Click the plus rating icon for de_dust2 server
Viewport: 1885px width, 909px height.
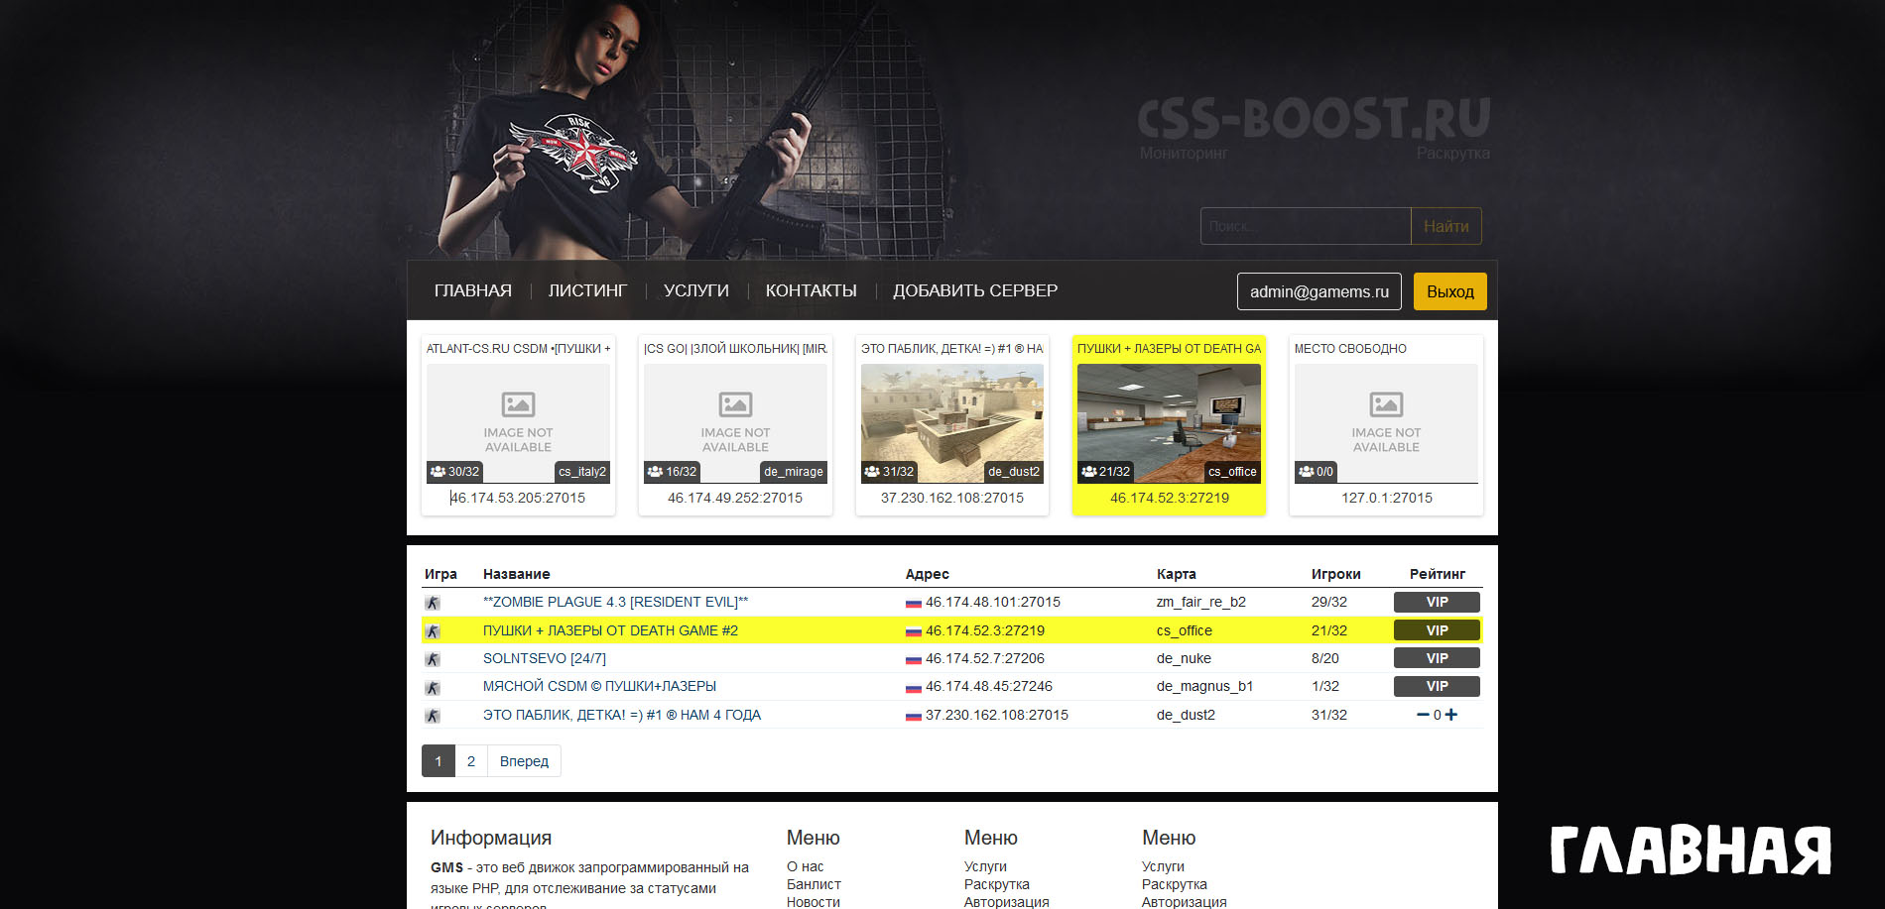[1451, 715]
